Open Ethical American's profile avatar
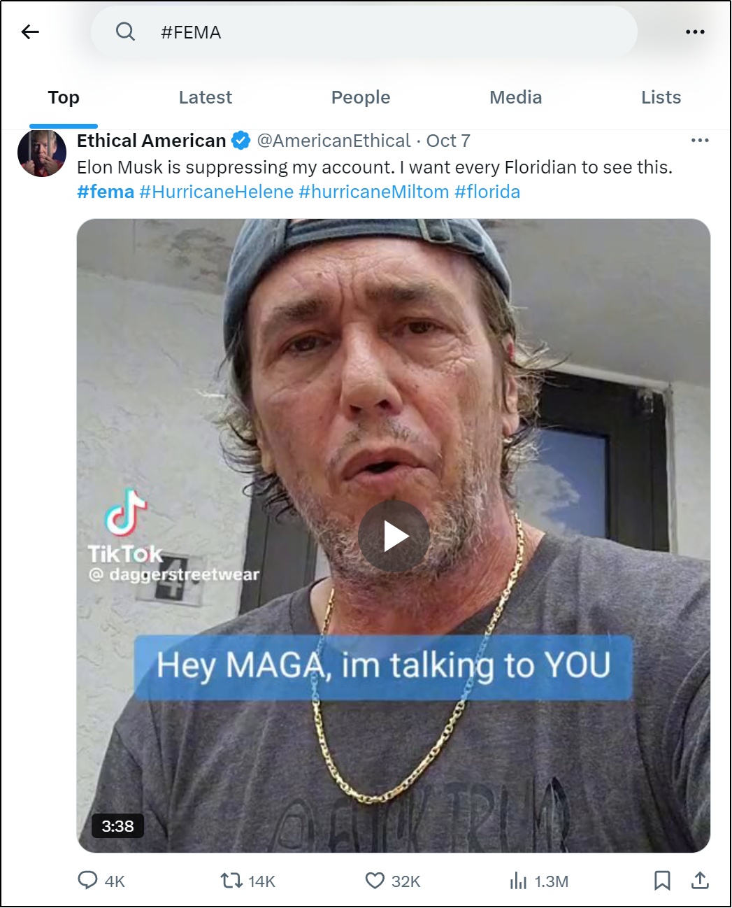The height and width of the screenshot is (908, 732). click(x=42, y=153)
